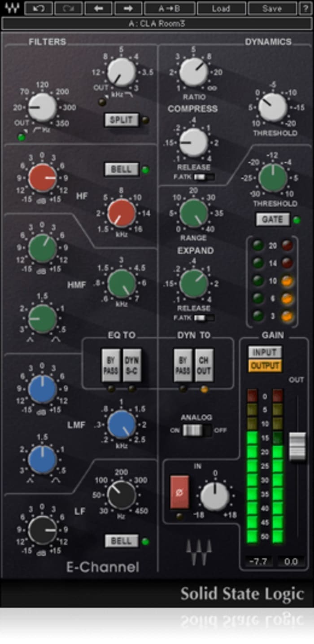Toggle the compressor F.ATK switch
Screen dimensions: 314x644
tap(204, 177)
